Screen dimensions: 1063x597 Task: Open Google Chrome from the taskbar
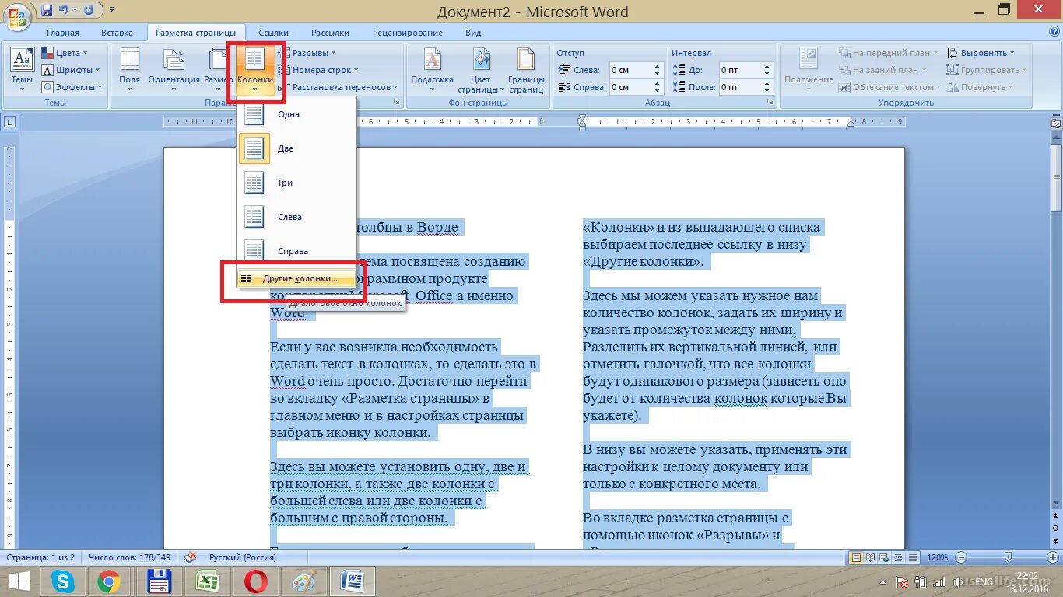(x=109, y=581)
